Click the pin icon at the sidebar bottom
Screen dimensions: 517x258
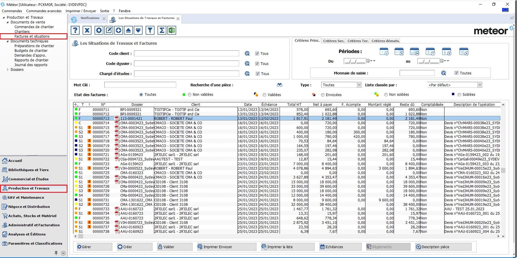56,253
